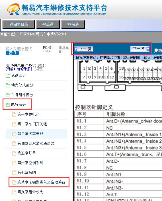
Task: Open chapter 第五章灯具
Action: pos(26,153)
